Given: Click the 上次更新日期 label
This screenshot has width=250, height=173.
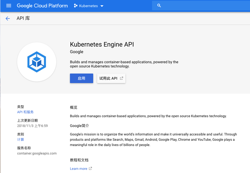Looking at the screenshot, I should 27,120.
